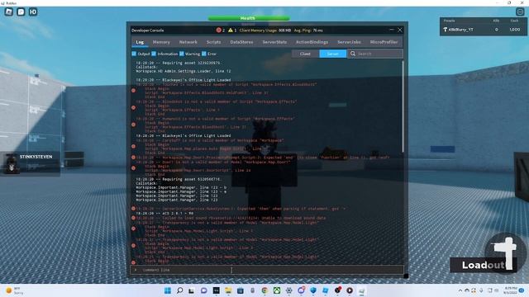Open Windows taskbar Search
The height and width of the screenshot is (297, 529).
(x=180, y=290)
